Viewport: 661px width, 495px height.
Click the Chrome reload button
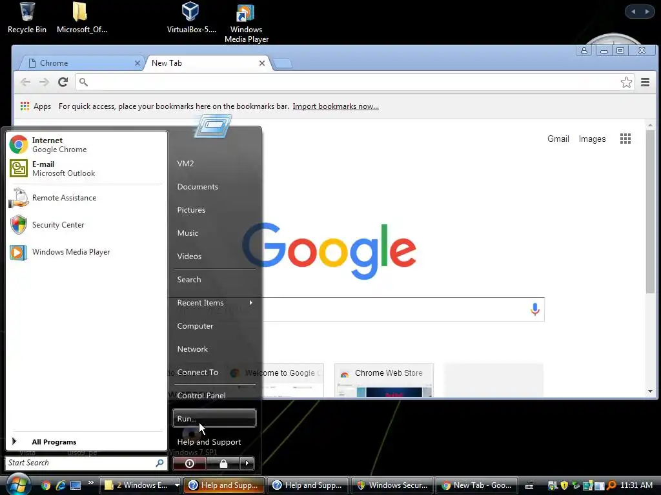(63, 82)
